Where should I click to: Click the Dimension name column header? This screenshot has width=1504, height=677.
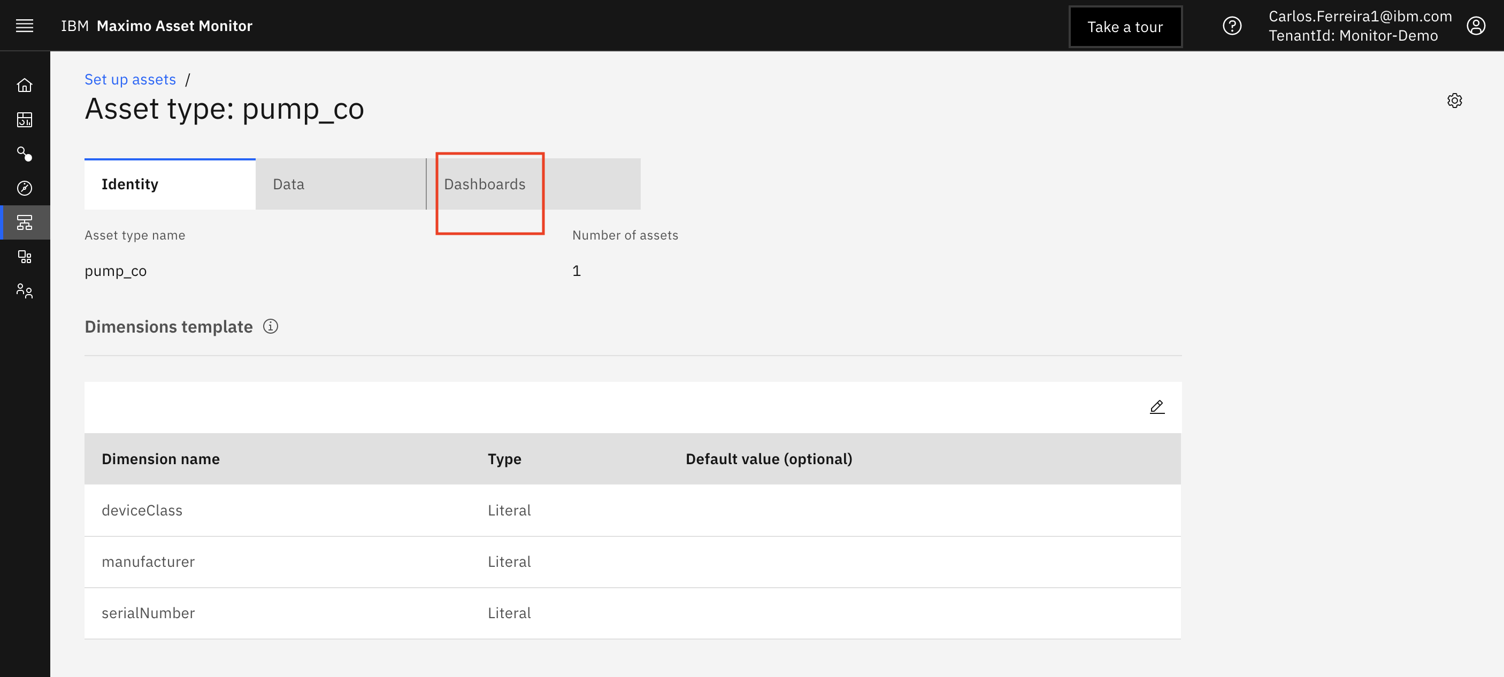160,459
